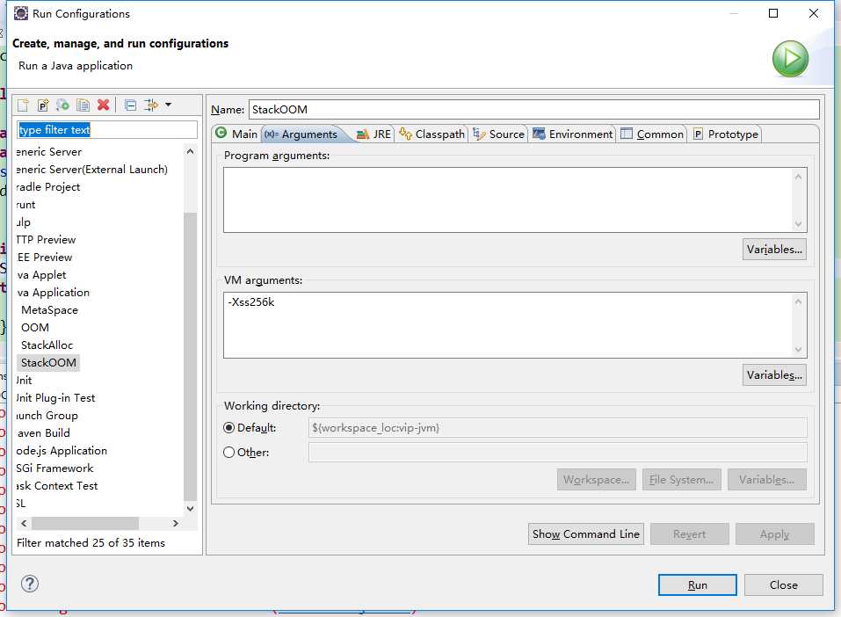Delete the selected launch configuration
The width and height of the screenshot is (841, 617).
[x=103, y=105]
